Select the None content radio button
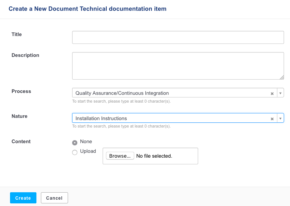The width and height of the screenshot is (290, 206). 75,142
